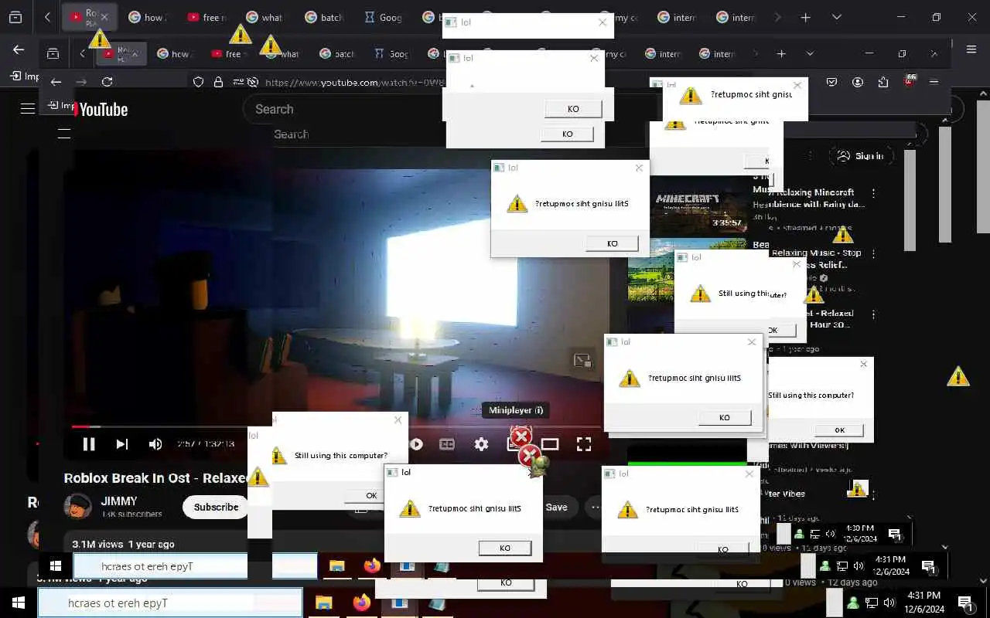Open tracking protection shield in address bar
This screenshot has width=990, height=618.
point(199,82)
